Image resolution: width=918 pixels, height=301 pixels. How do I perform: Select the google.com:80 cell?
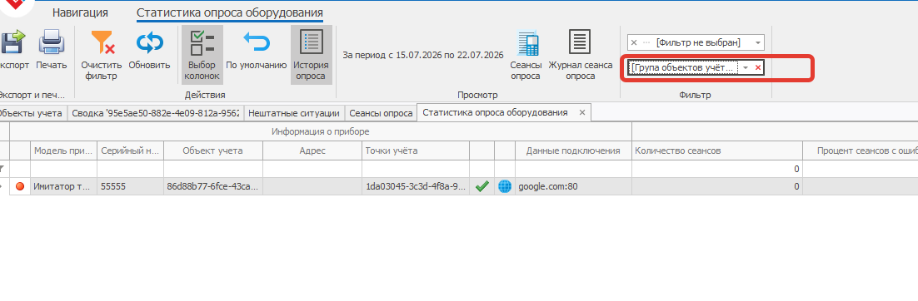(573, 186)
